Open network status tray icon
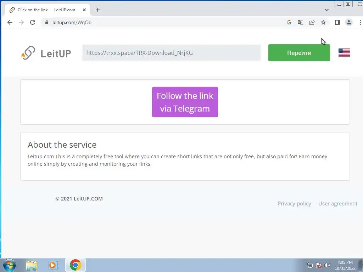This screenshot has height=272, width=363. 310,265
